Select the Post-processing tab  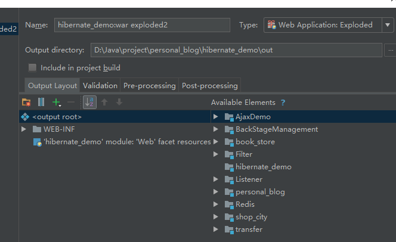pos(209,86)
